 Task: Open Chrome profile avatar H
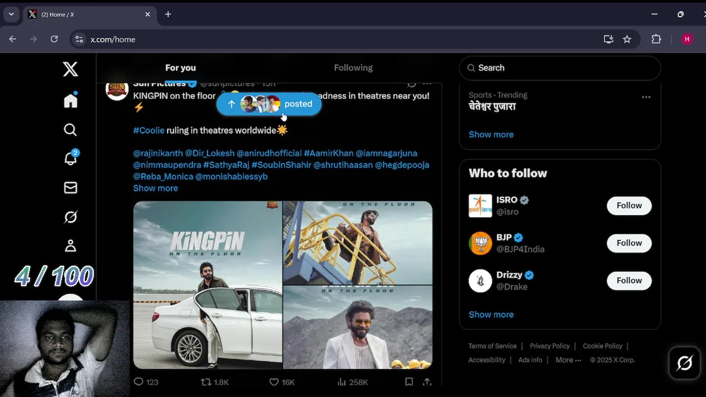687,39
